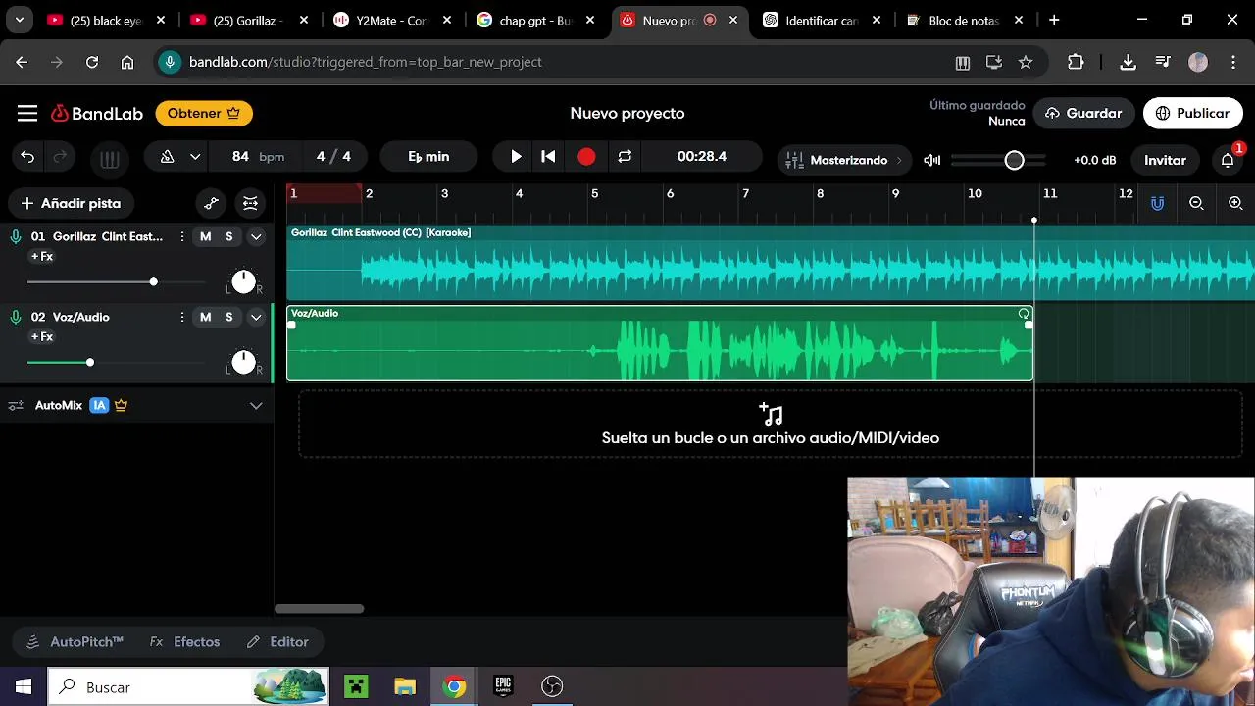Screen dimensions: 1255x706
Task: Open the Efectos tab
Action: click(185, 642)
